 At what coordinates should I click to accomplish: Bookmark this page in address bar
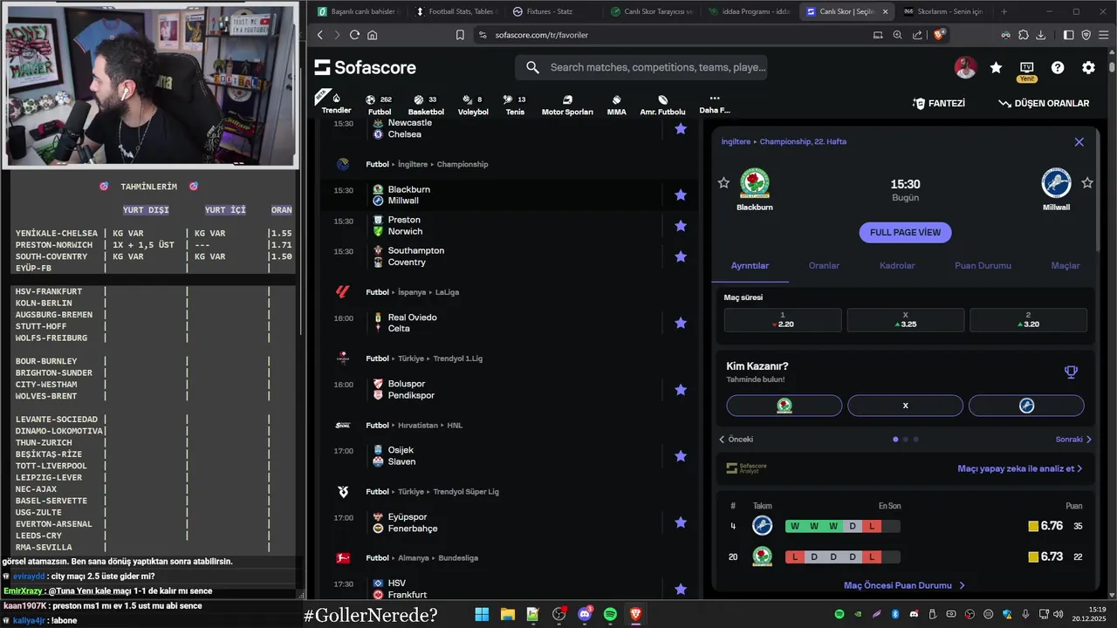[x=460, y=35]
